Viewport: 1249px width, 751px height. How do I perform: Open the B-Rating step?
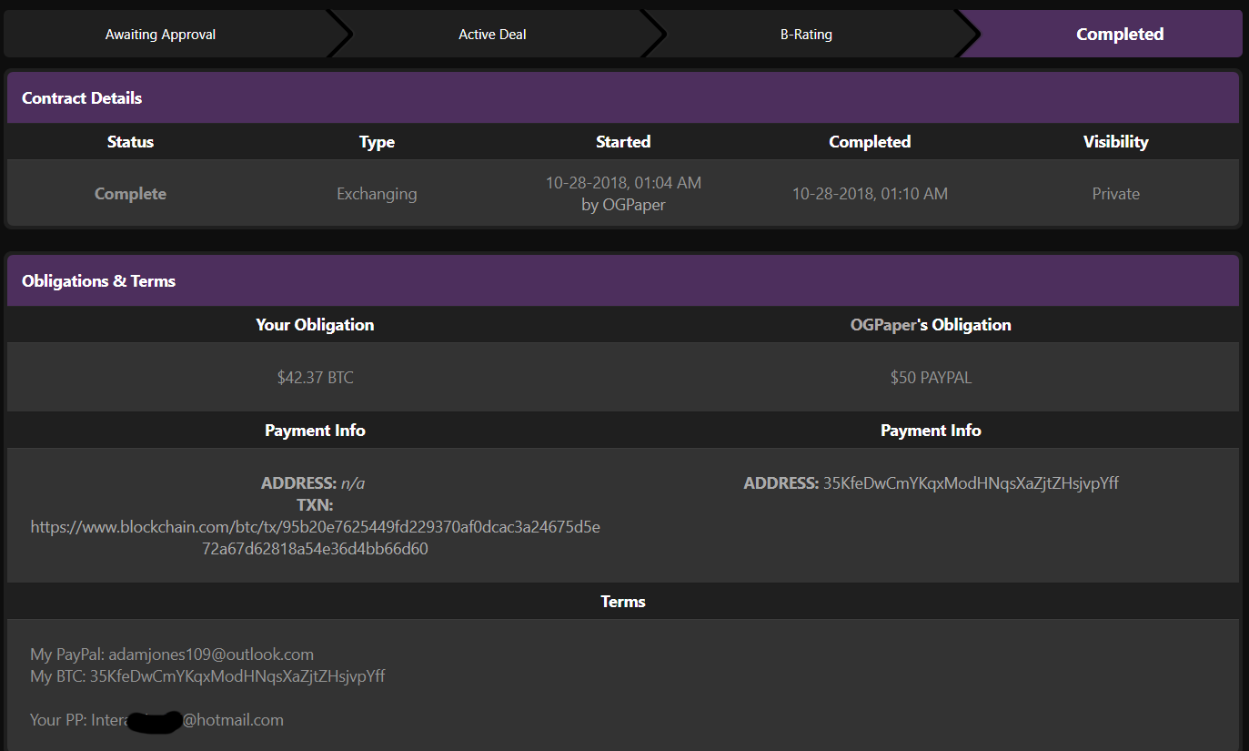(806, 35)
